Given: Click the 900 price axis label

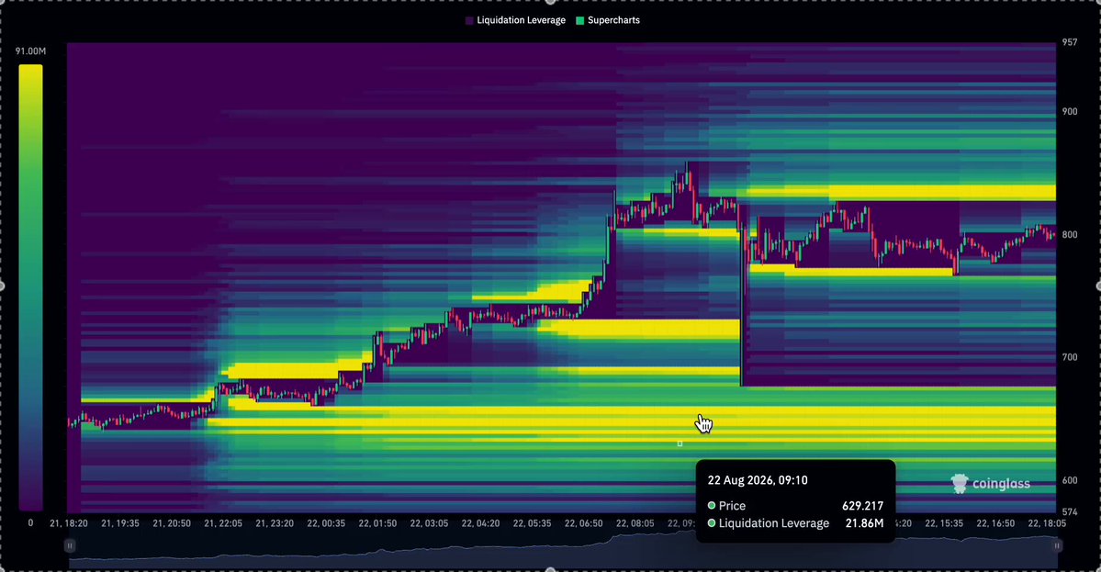Looking at the screenshot, I should point(1070,112).
